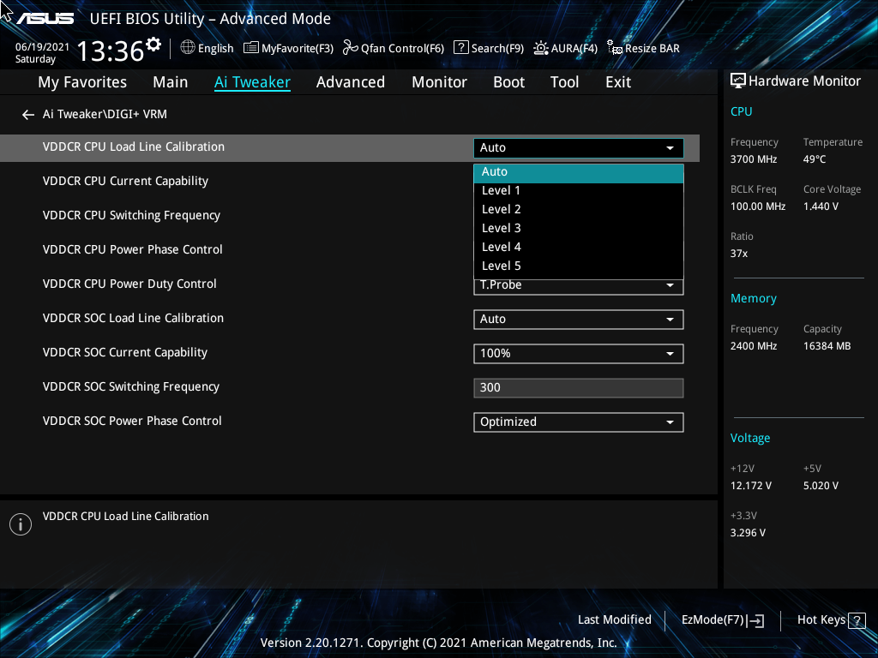The image size is (878, 658).
Task: Switch to the Advanced tab
Action: click(x=351, y=81)
